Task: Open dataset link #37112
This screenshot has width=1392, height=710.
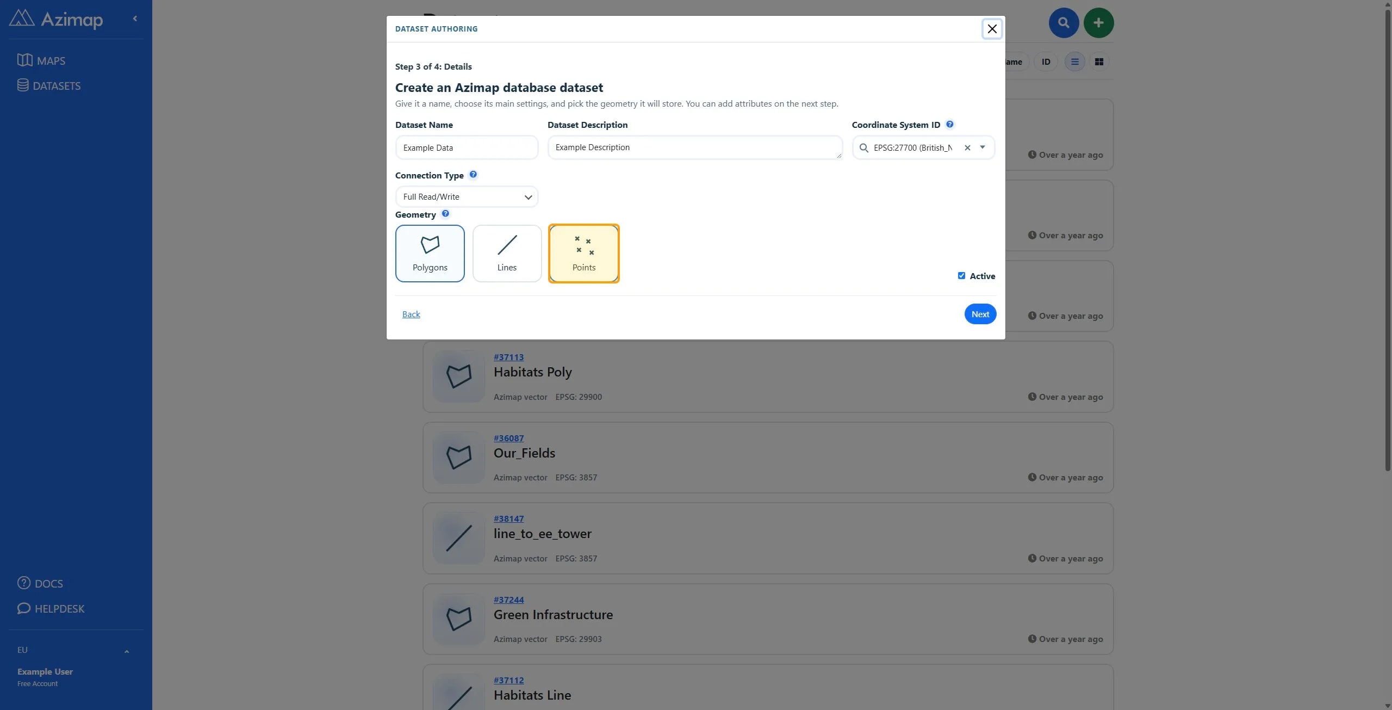Action: click(x=508, y=680)
